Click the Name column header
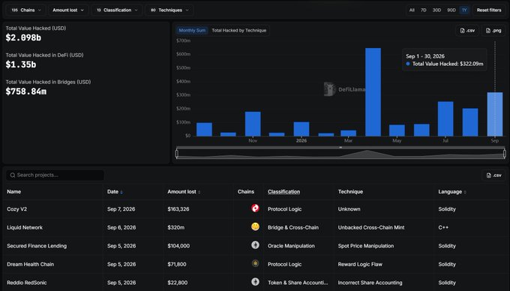 14,192
